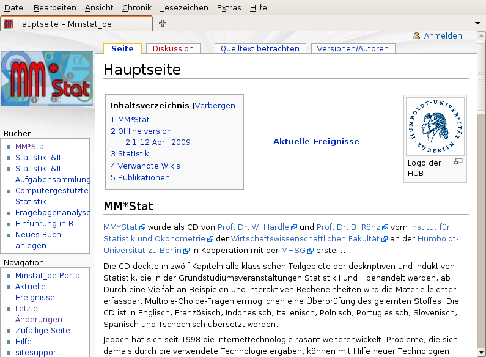Jump to section 4 Verwandte Wikis
The image size is (486, 357).
coord(145,166)
